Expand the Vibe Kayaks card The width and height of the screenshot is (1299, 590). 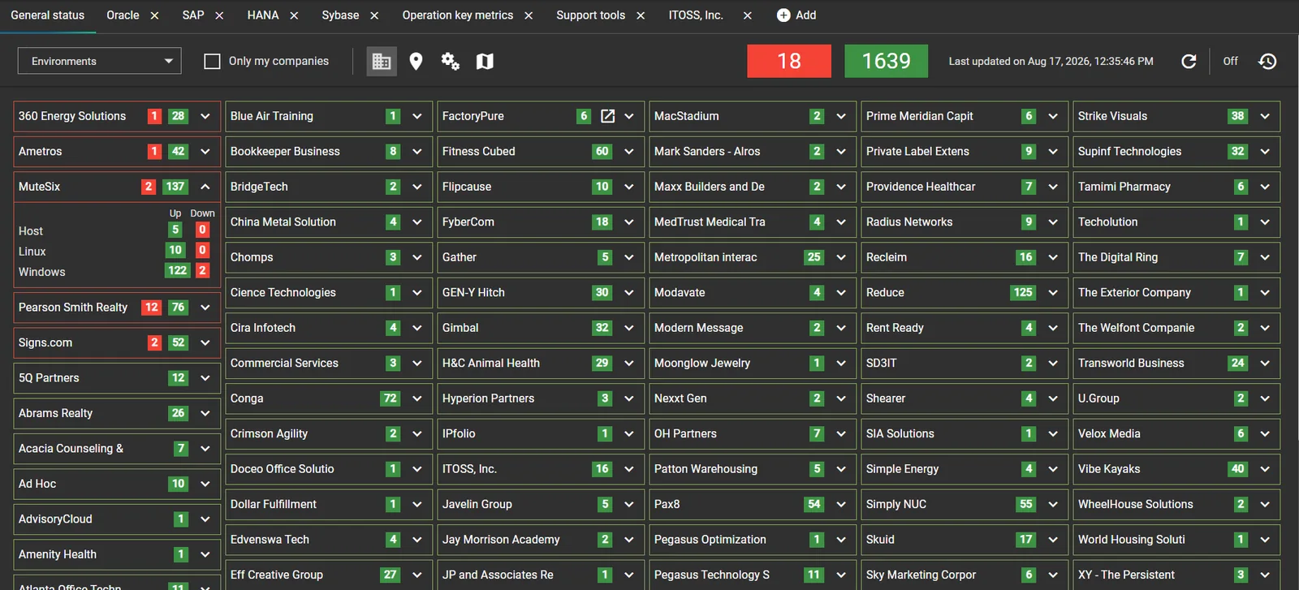tap(1265, 469)
